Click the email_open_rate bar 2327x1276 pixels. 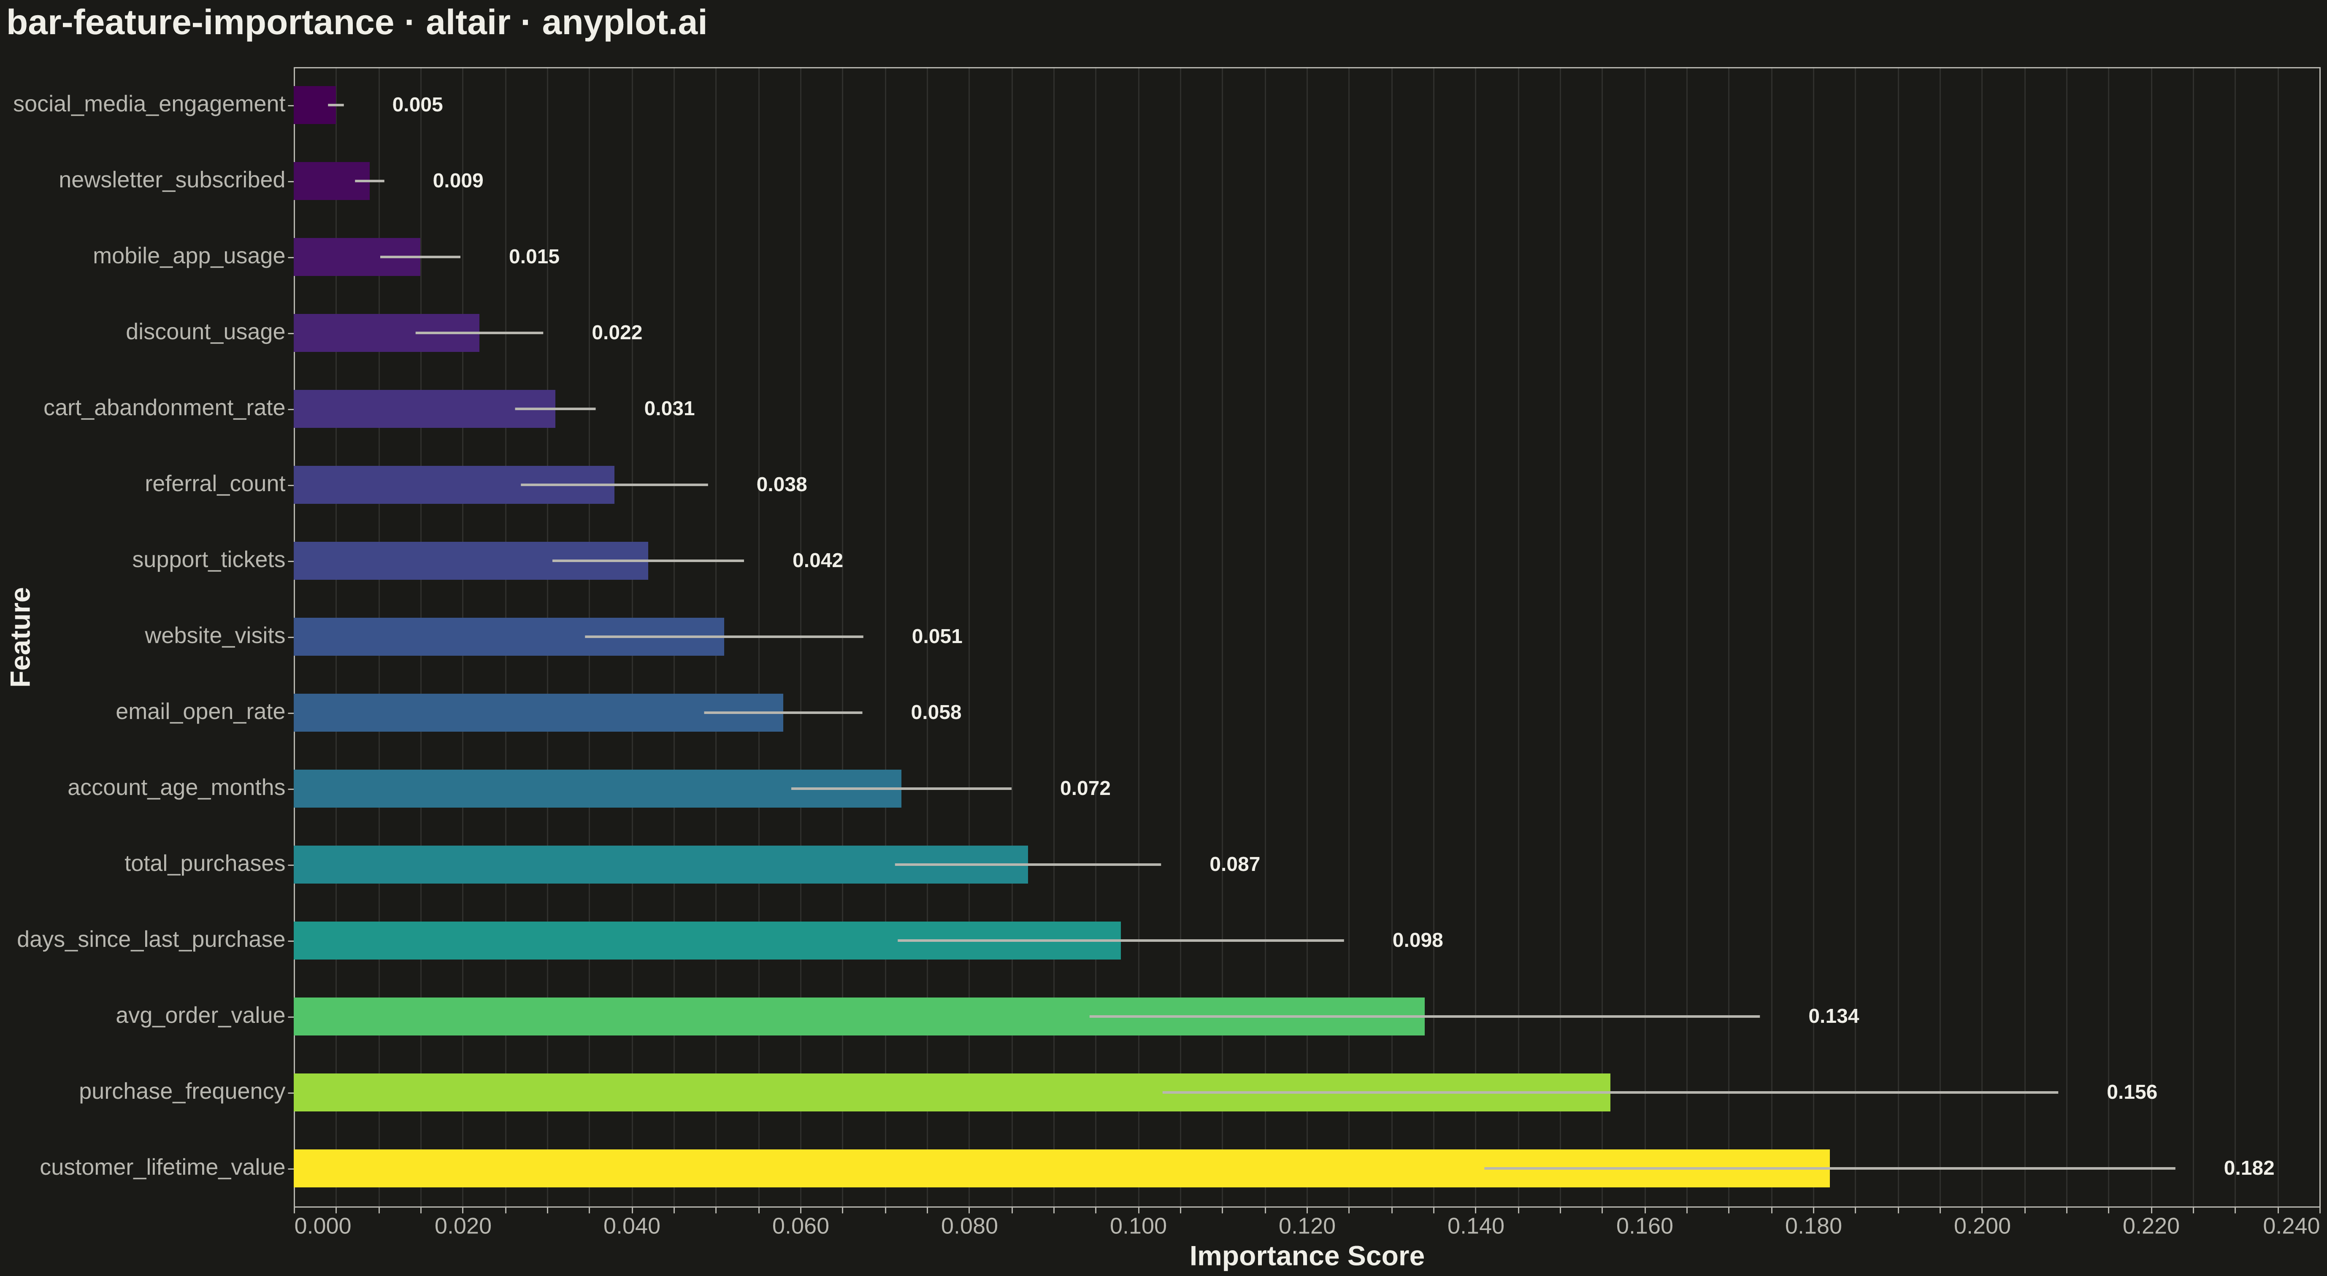click(x=538, y=713)
